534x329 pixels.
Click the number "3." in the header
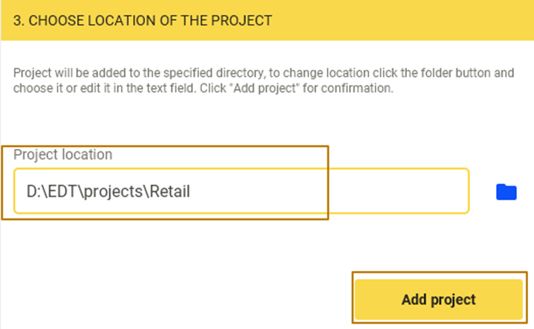point(18,20)
